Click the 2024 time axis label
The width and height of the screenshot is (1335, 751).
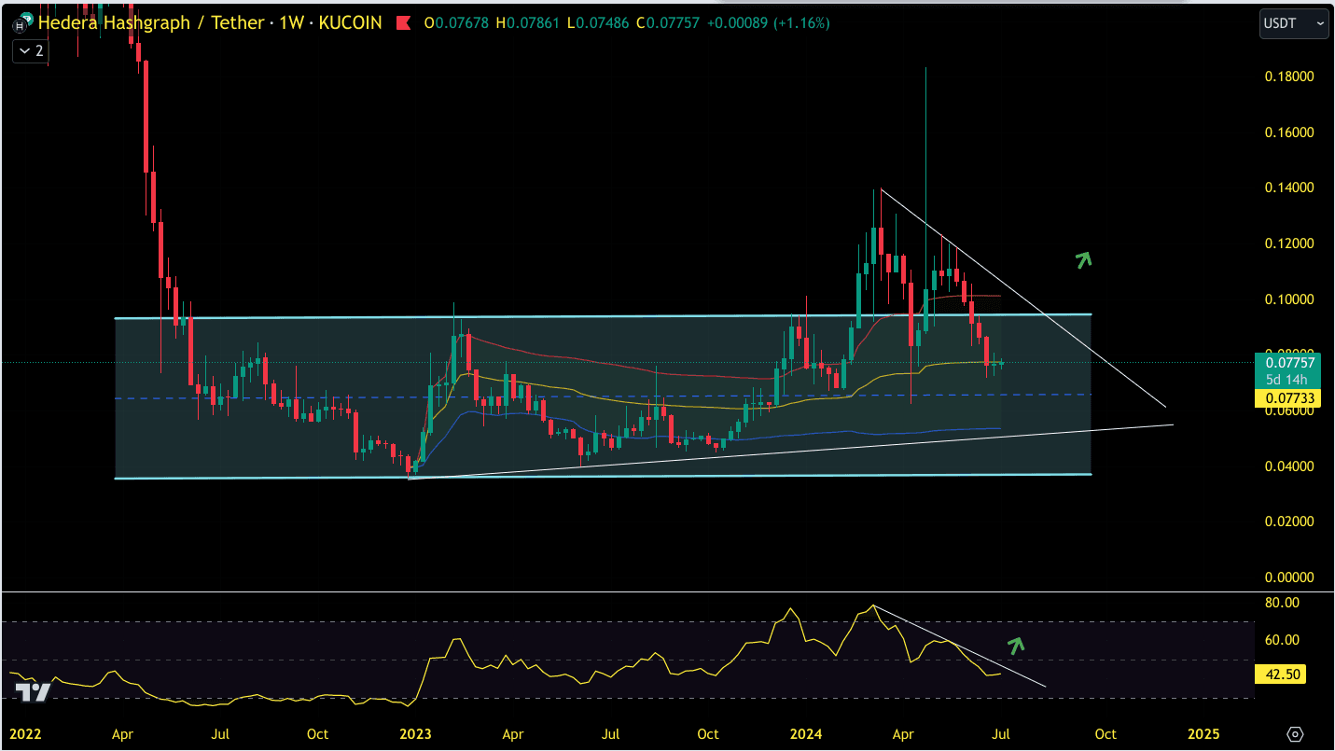pyautogui.click(x=807, y=734)
